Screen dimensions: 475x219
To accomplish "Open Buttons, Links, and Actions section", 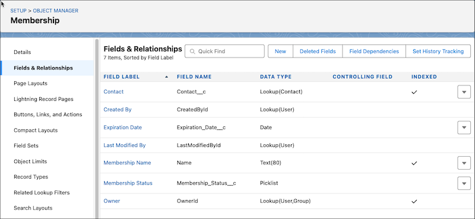I will tap(48, 115).
